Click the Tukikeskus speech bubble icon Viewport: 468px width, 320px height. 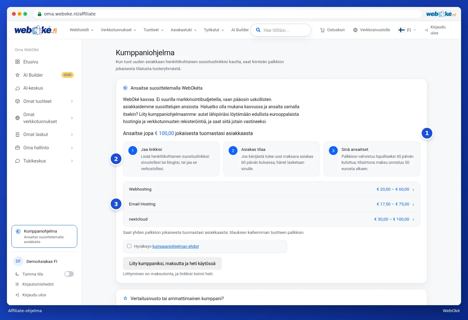coord(17,161)
